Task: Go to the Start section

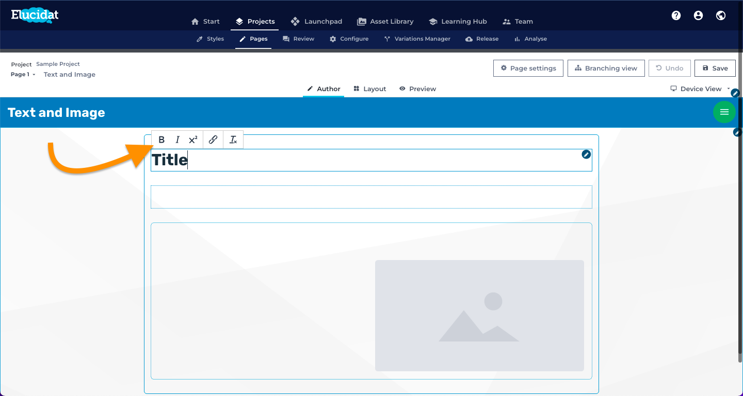Action: (x=205, y=21)
